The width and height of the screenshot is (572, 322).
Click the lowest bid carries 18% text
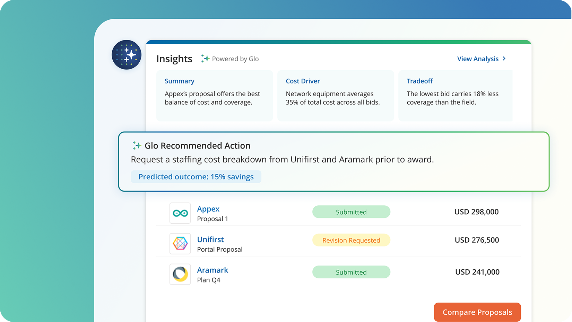tap(452, 98)
